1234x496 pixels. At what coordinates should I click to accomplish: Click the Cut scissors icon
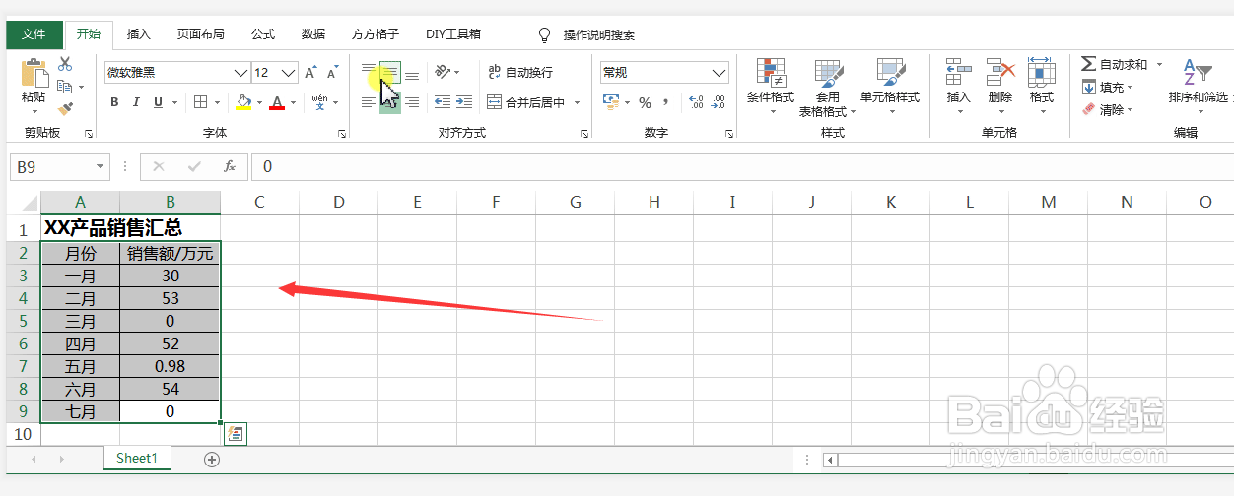point(65,64)
